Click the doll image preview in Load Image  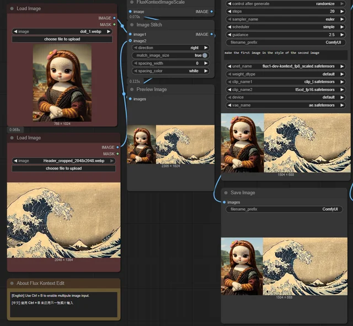tap(62, 83)
